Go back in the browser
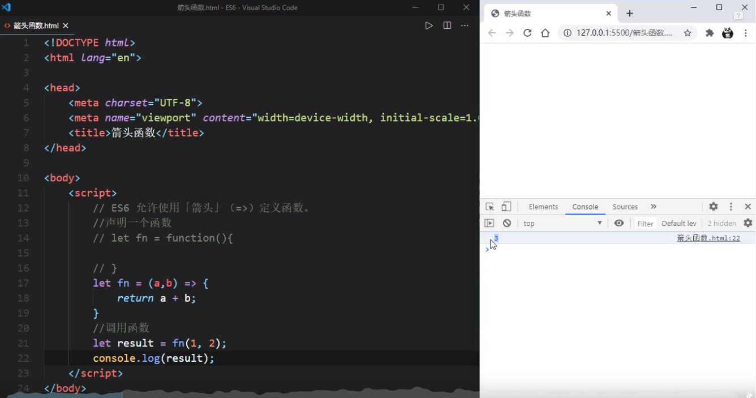The height and width of the screenshot is (398, 756). click(x=492, y=33)
